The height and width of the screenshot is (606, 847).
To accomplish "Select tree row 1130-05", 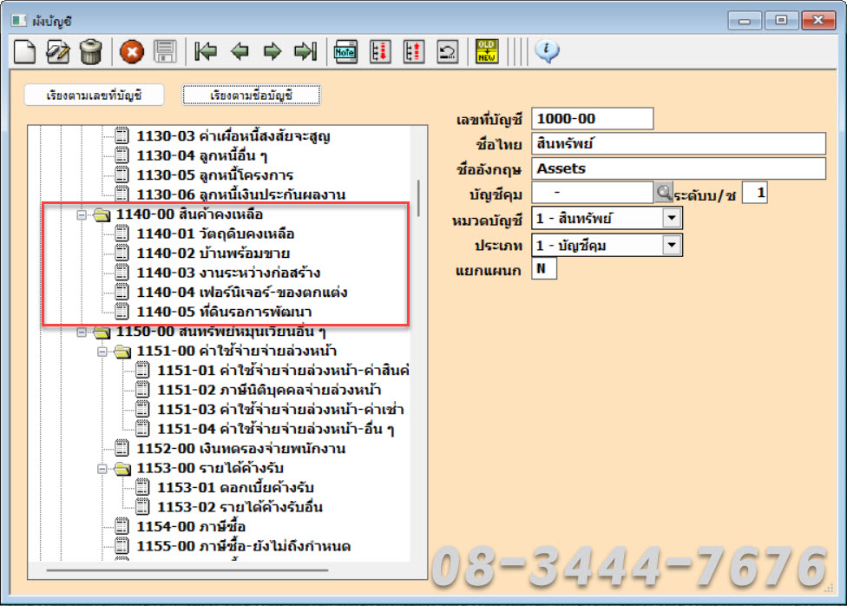I will tap(214, 175).
